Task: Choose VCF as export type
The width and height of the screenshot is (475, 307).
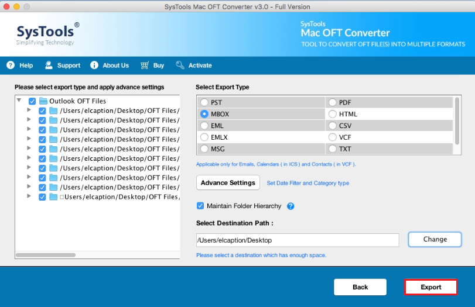Action: pyautogui.click(x=333, y=137)
